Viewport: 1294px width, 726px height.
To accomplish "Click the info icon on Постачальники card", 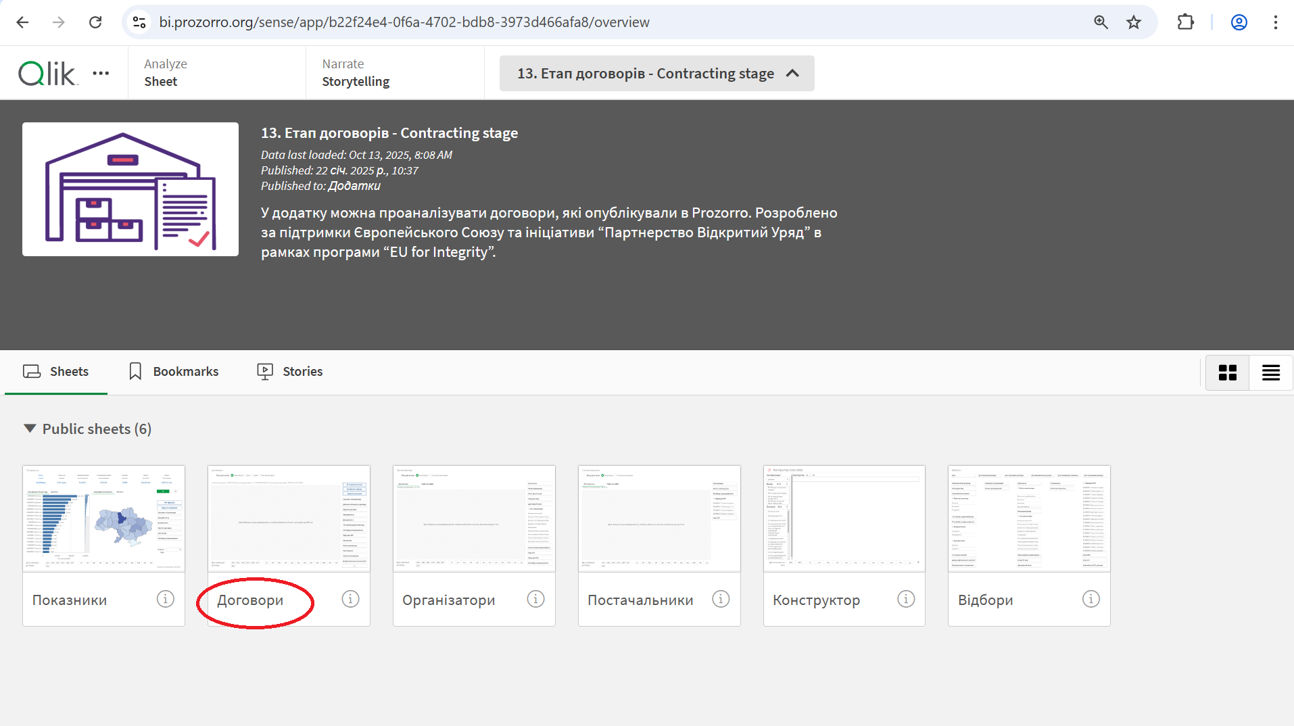I will click(x=721, y=599).
